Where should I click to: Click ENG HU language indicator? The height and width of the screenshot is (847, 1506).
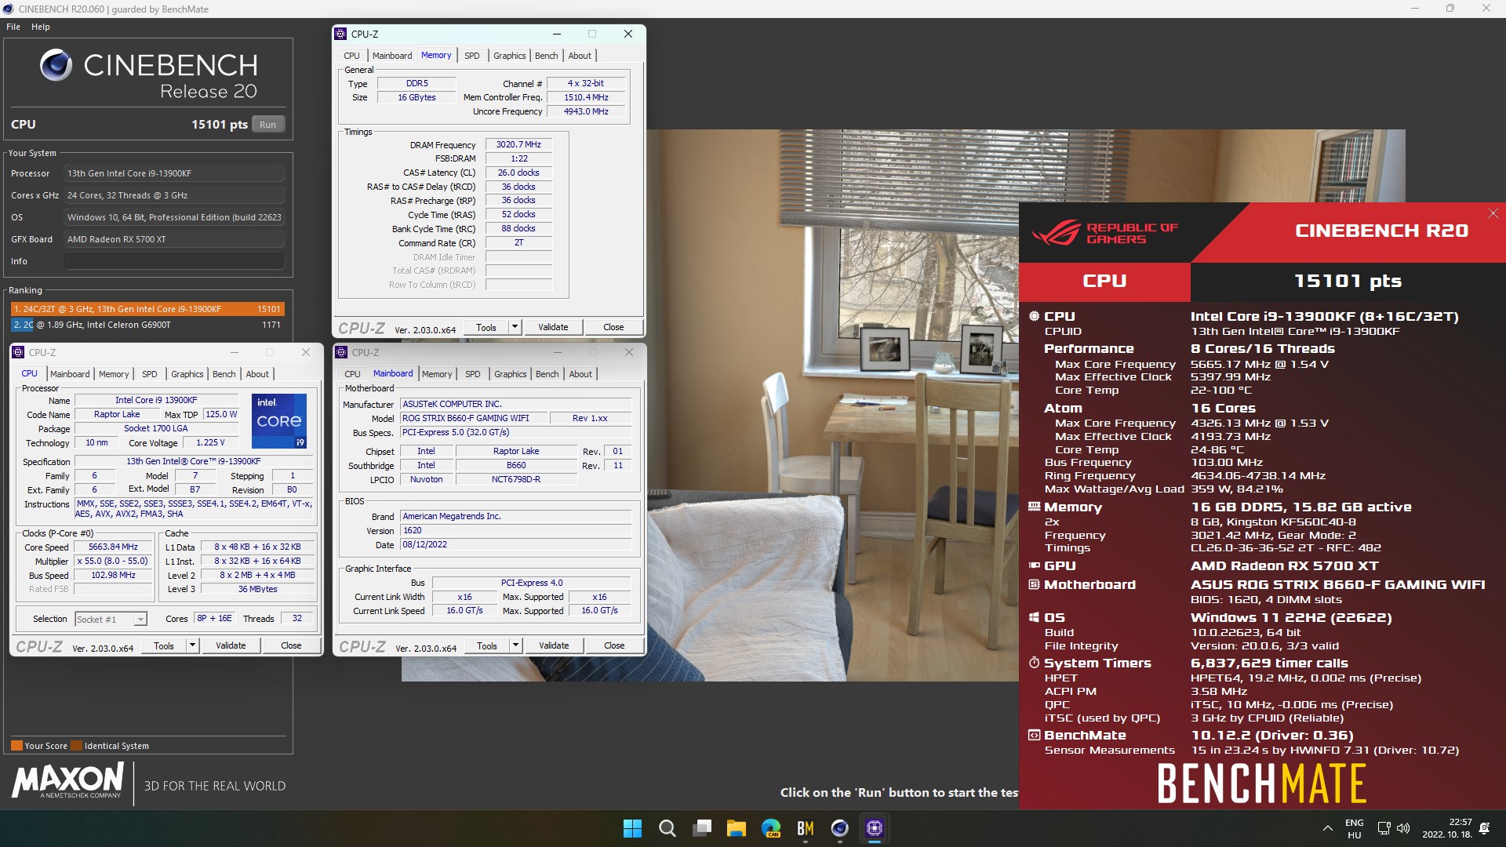coord(1355,828)
